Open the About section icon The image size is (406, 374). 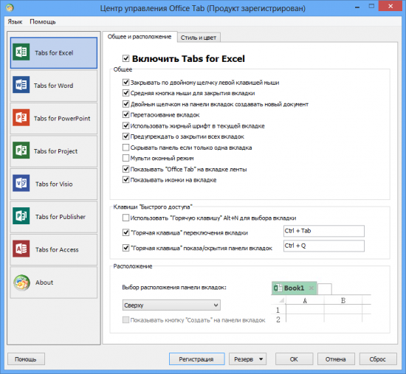[21, 283]
